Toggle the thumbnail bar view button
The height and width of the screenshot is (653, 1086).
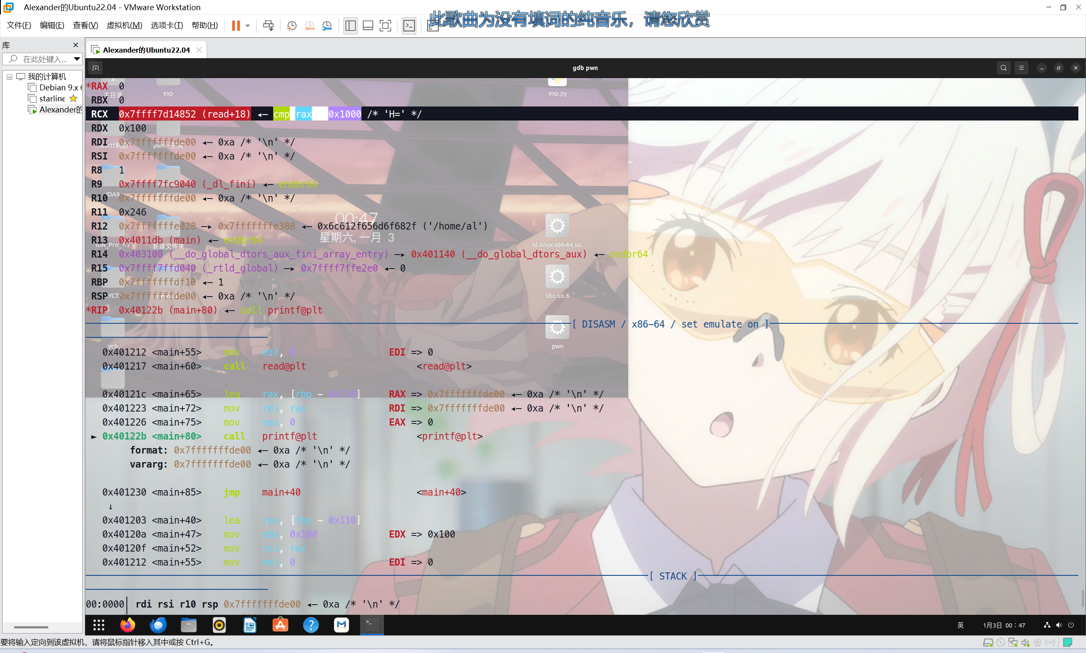click(x=368, y=25)
